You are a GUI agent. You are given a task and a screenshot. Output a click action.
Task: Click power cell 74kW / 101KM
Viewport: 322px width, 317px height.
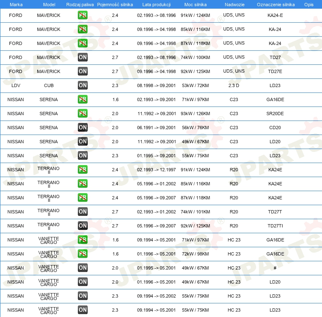pos(195,212)
